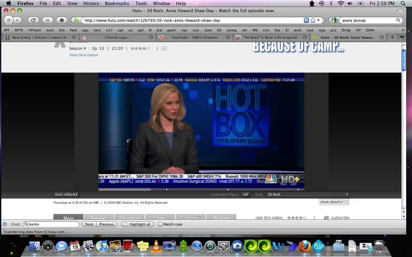Screen dimensions: 412x257
Task: Click the Stop loading button
Action: point(47,20)
